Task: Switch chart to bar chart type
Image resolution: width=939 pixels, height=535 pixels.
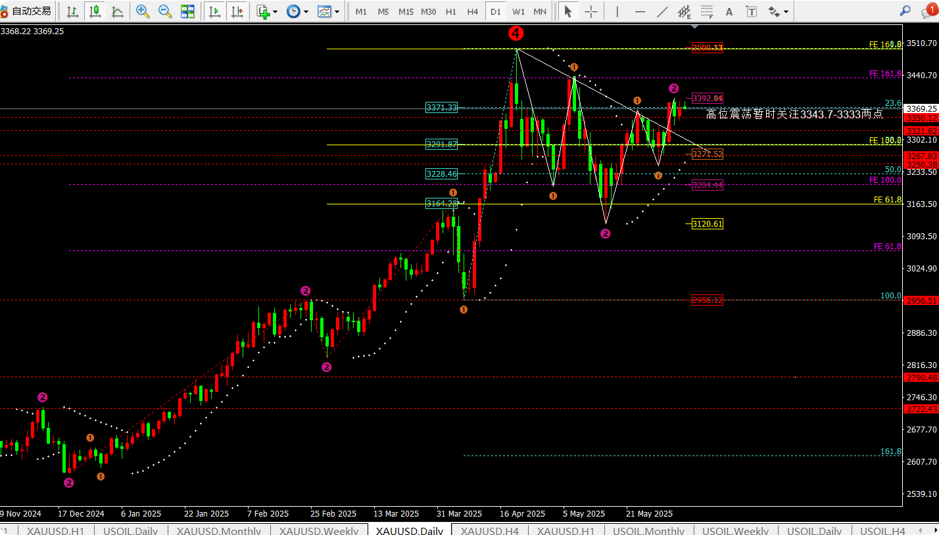Action: click(73, 11)
